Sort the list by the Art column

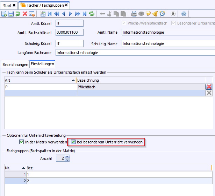(x=40, y=80)
